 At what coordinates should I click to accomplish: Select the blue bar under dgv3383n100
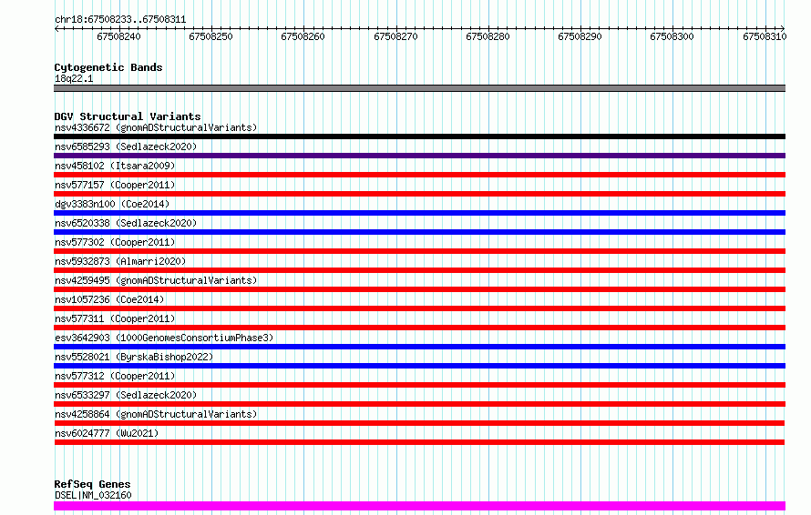419,213
